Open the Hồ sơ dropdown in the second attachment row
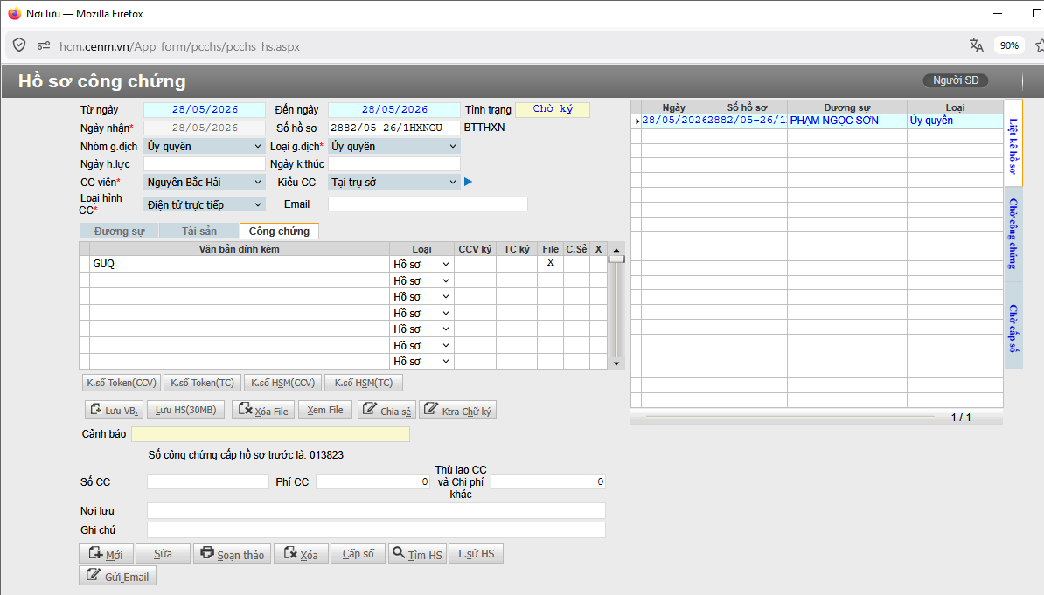The width and height of the screenshot is (1044, 595). coord(421,280)
